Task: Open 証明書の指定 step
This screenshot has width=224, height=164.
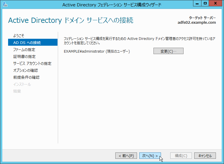Action: click(x=25, y=56)
